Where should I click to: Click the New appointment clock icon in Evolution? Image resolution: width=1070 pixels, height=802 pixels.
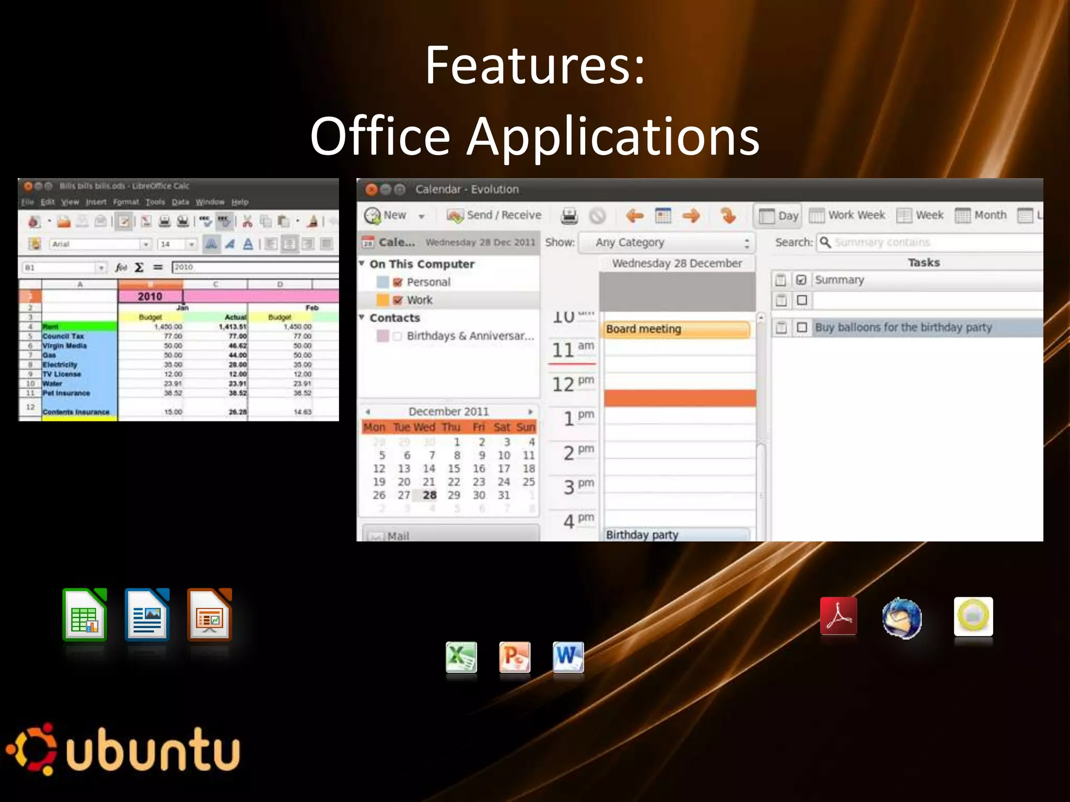coord(373,215)
